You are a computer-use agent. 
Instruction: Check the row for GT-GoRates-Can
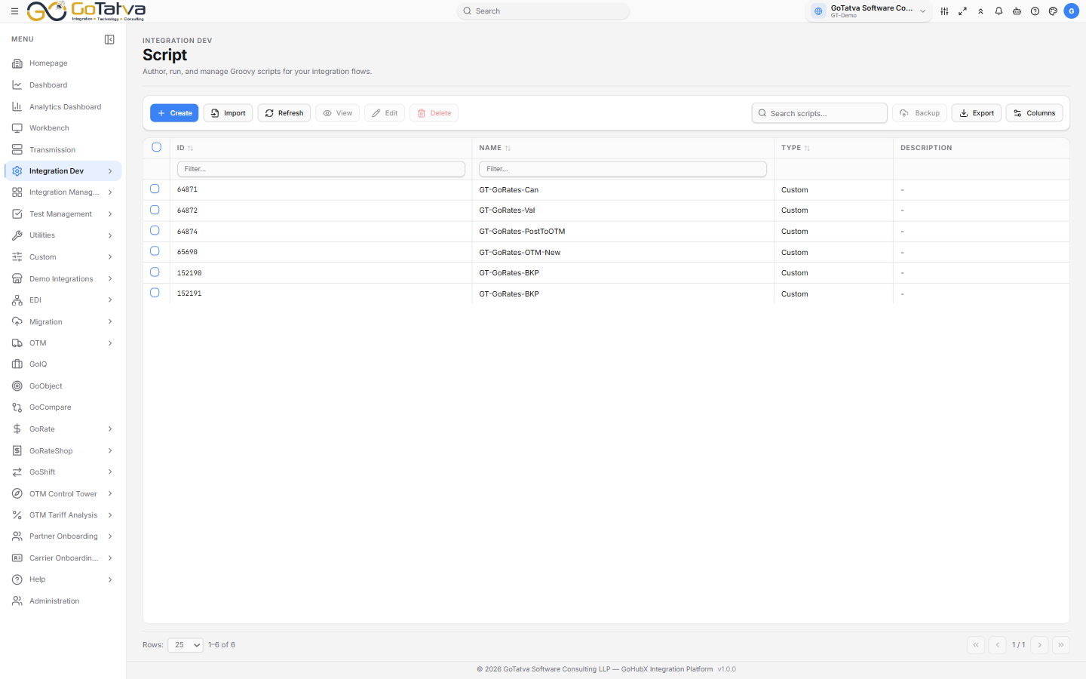click(155, 189)
